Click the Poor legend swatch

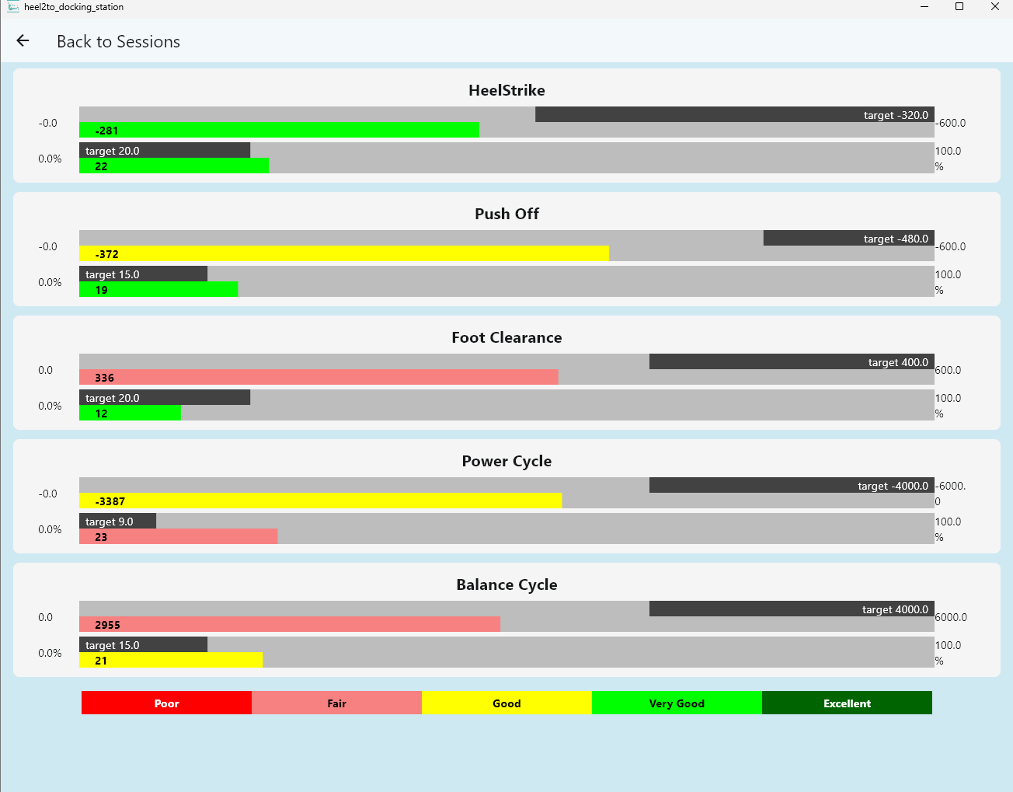[x=166, y=703]
